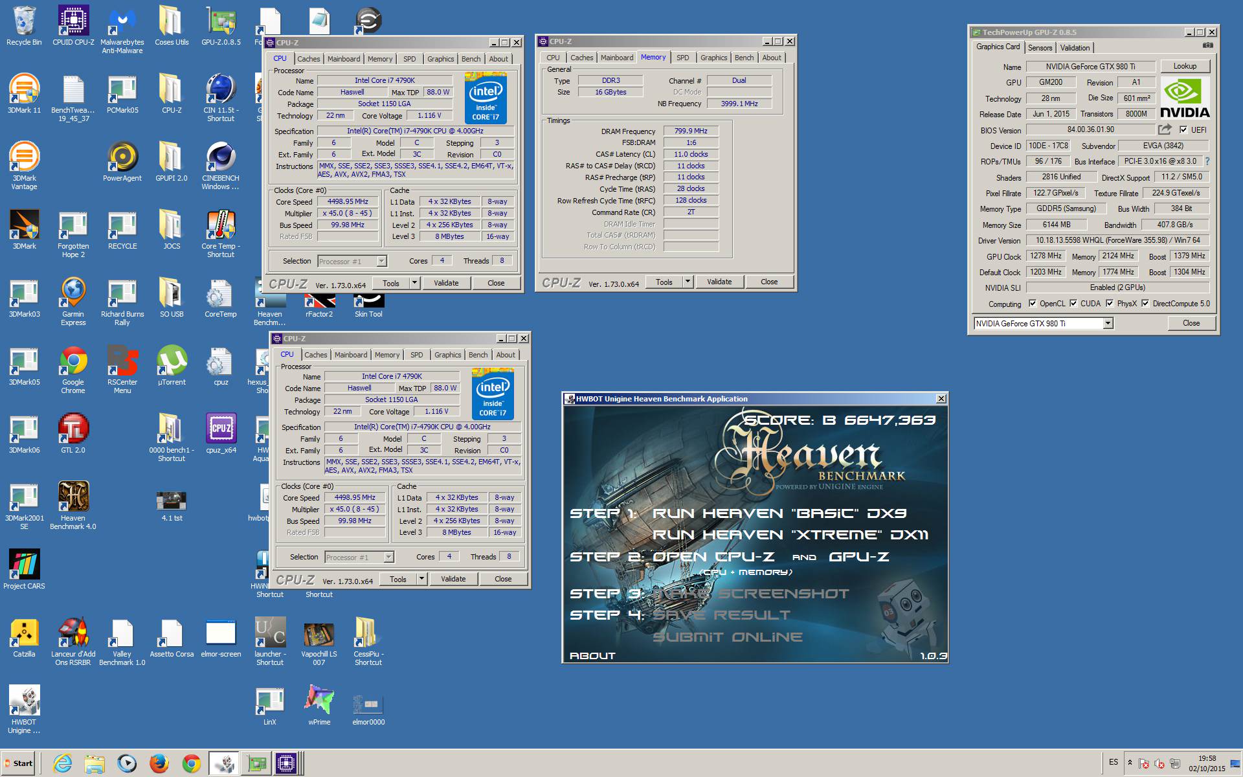The width and height of the screenshot is (1243, 777).
Task: Click Core Speed field in top CPU-Z
Action: point(348,201)
